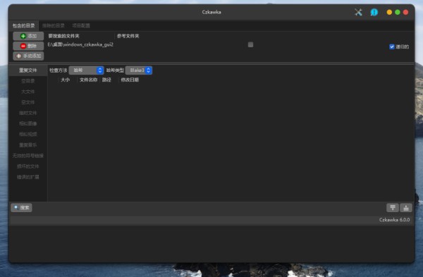Switch to the 排除的目录 tab
This screenshot has height=277, width=423.
pyautogui.click(x=54, y=25)
